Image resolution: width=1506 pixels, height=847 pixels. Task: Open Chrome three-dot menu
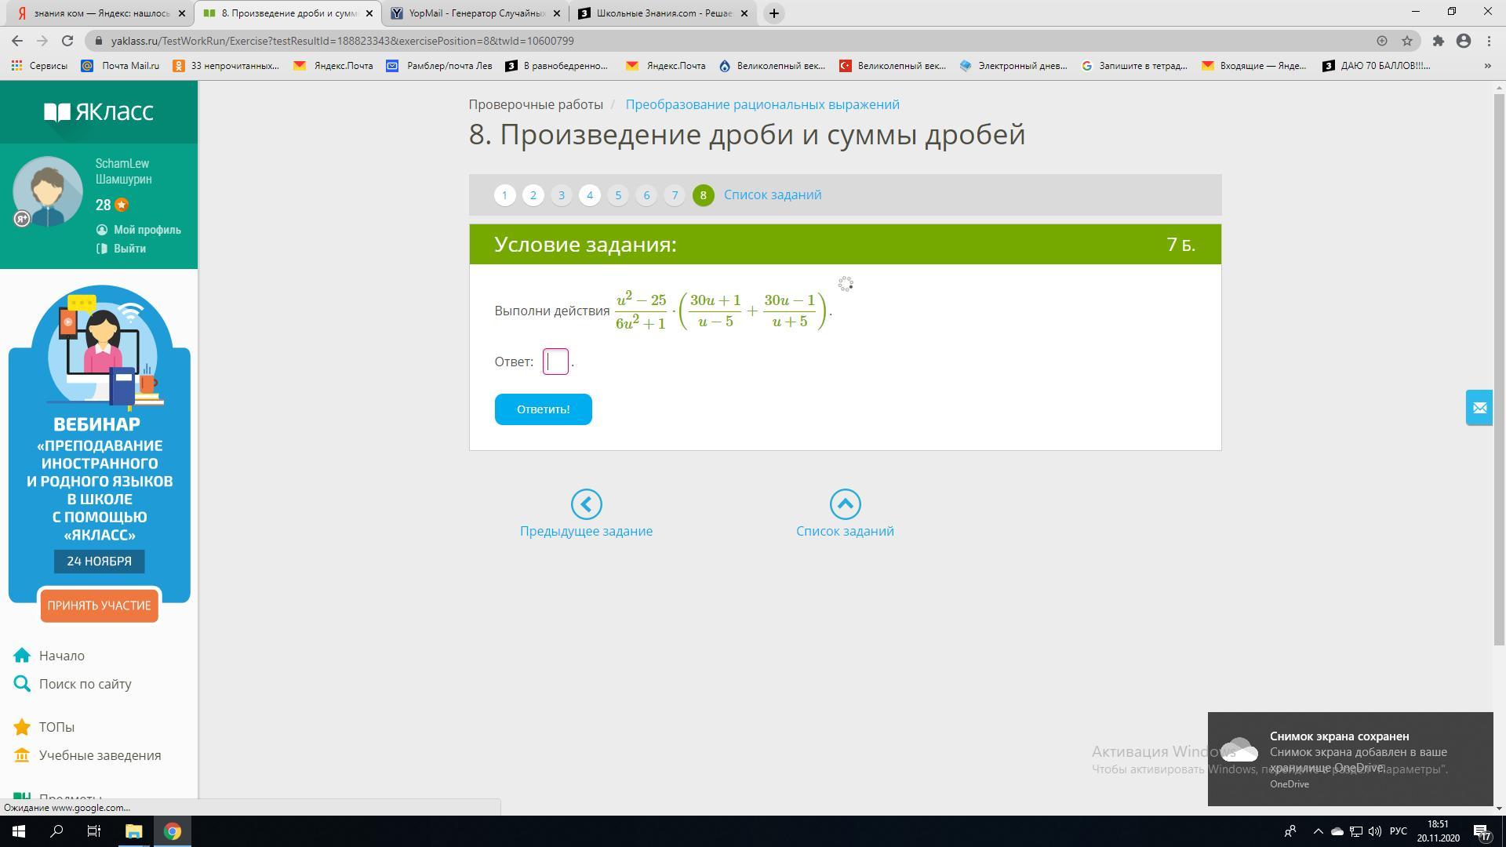pyautogui.click(x=1489, y=41)
